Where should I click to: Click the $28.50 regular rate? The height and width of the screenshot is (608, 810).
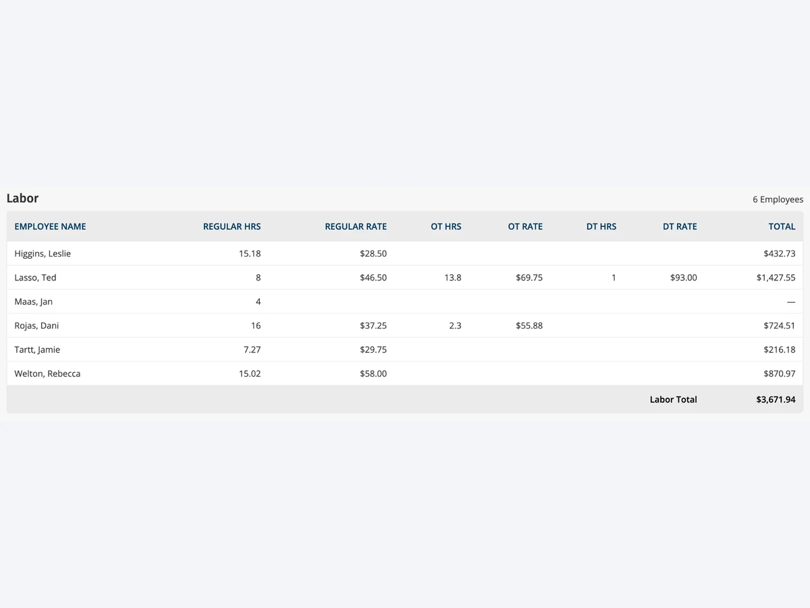373,253
